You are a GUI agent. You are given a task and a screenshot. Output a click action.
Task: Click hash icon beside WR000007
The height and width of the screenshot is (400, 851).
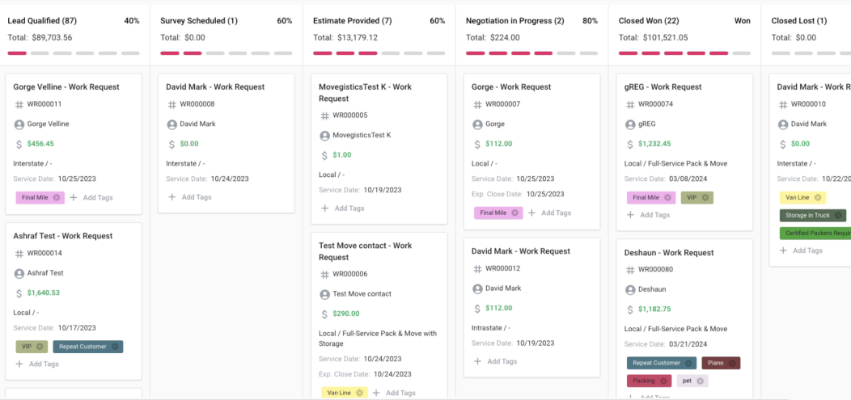click(477, 104)
